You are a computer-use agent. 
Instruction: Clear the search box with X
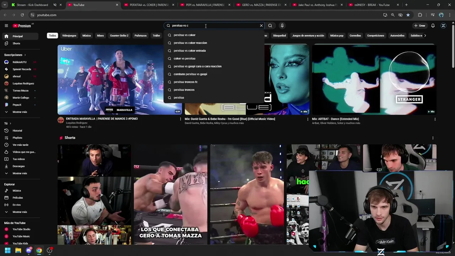(x=261, y=26)
